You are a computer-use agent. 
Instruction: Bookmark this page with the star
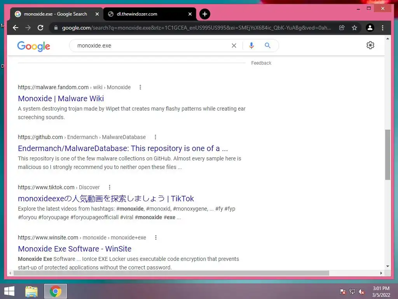(x=354, y=28)
